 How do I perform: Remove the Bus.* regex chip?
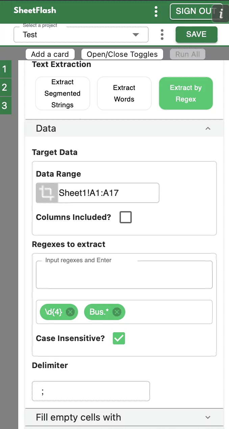pos(117,312)
